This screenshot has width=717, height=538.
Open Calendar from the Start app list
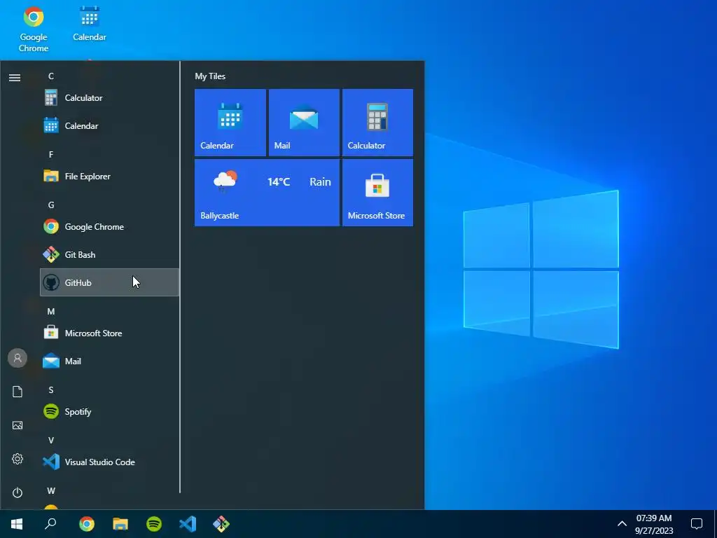109,126
